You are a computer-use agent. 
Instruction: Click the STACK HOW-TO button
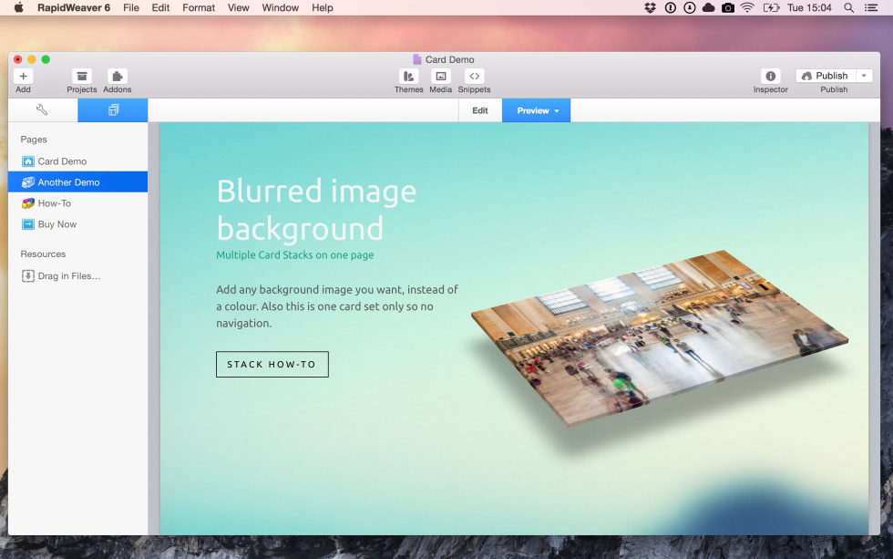(x=272, y=364)
